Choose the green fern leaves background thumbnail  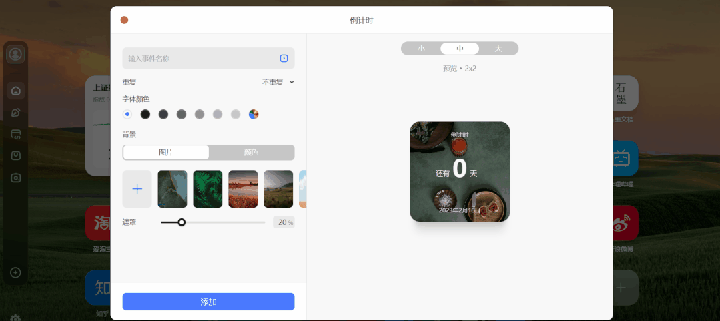[x=208, y=189]
